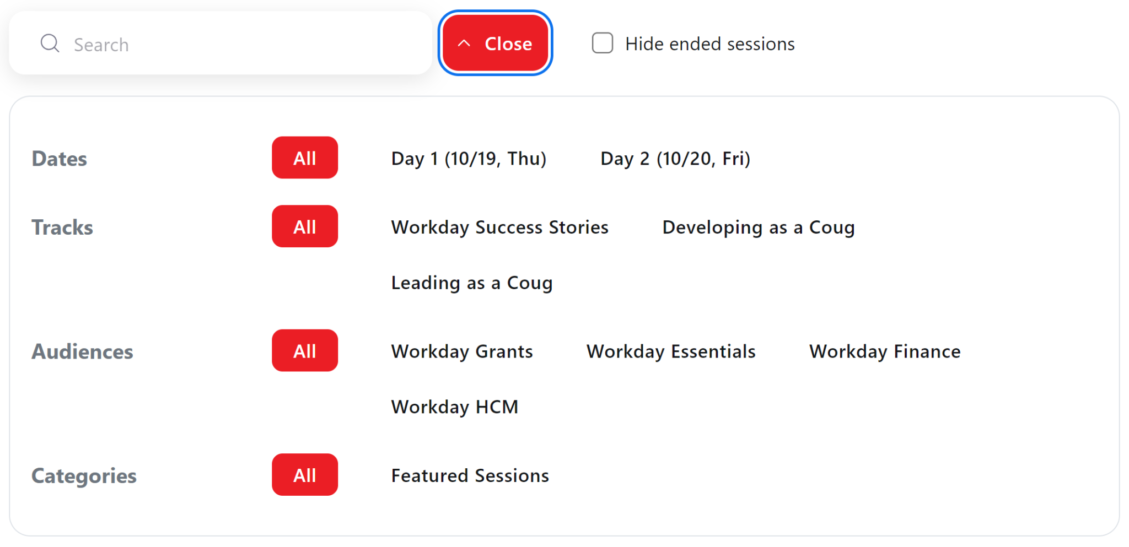Screen dimensions: 1129x547
Task: Filter by the Workday Essentials audience
Action: 671,351
